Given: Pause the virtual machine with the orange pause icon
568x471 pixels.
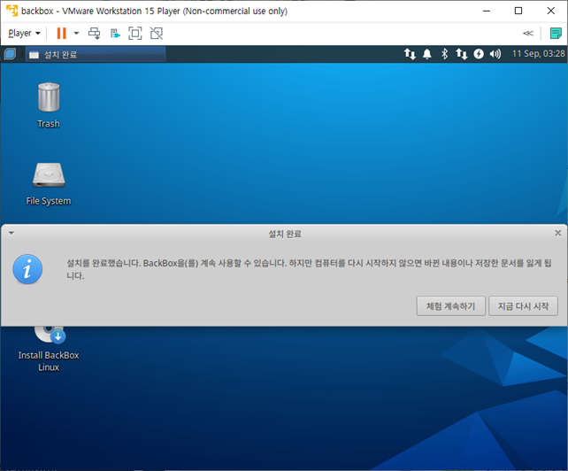Looking at the screenshot, I should click(x=62, y=34).
